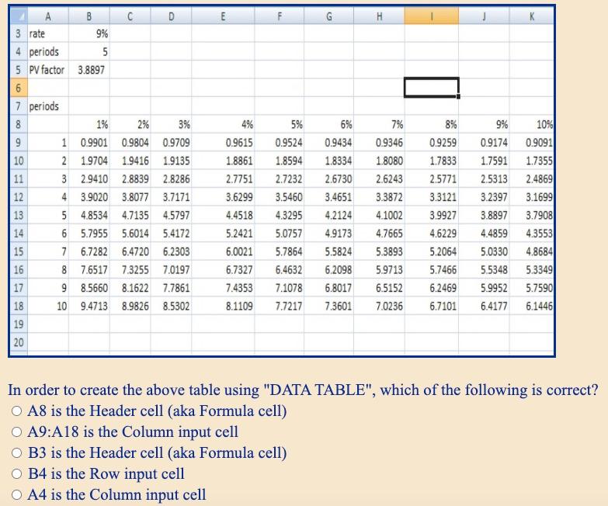Click the 10% header in row 8
The width and height of the screenshot is (608, 506).
532,124
